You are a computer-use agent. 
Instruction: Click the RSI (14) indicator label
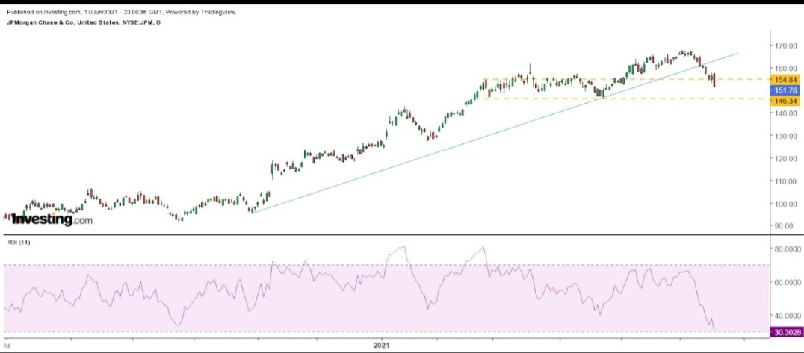[x=18, y=242]
